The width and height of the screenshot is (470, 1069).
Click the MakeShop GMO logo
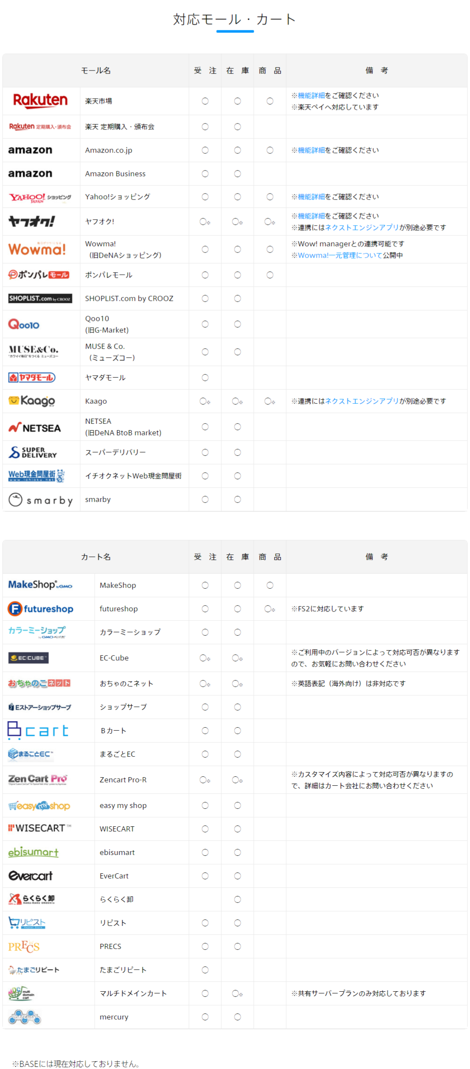click(x=40, y=585)
